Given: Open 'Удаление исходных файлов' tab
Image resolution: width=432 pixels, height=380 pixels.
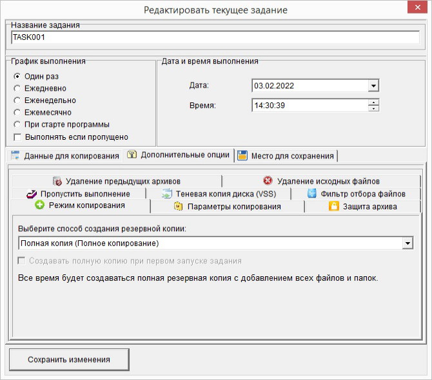Looking at the screenshot, I should point(322,182).
